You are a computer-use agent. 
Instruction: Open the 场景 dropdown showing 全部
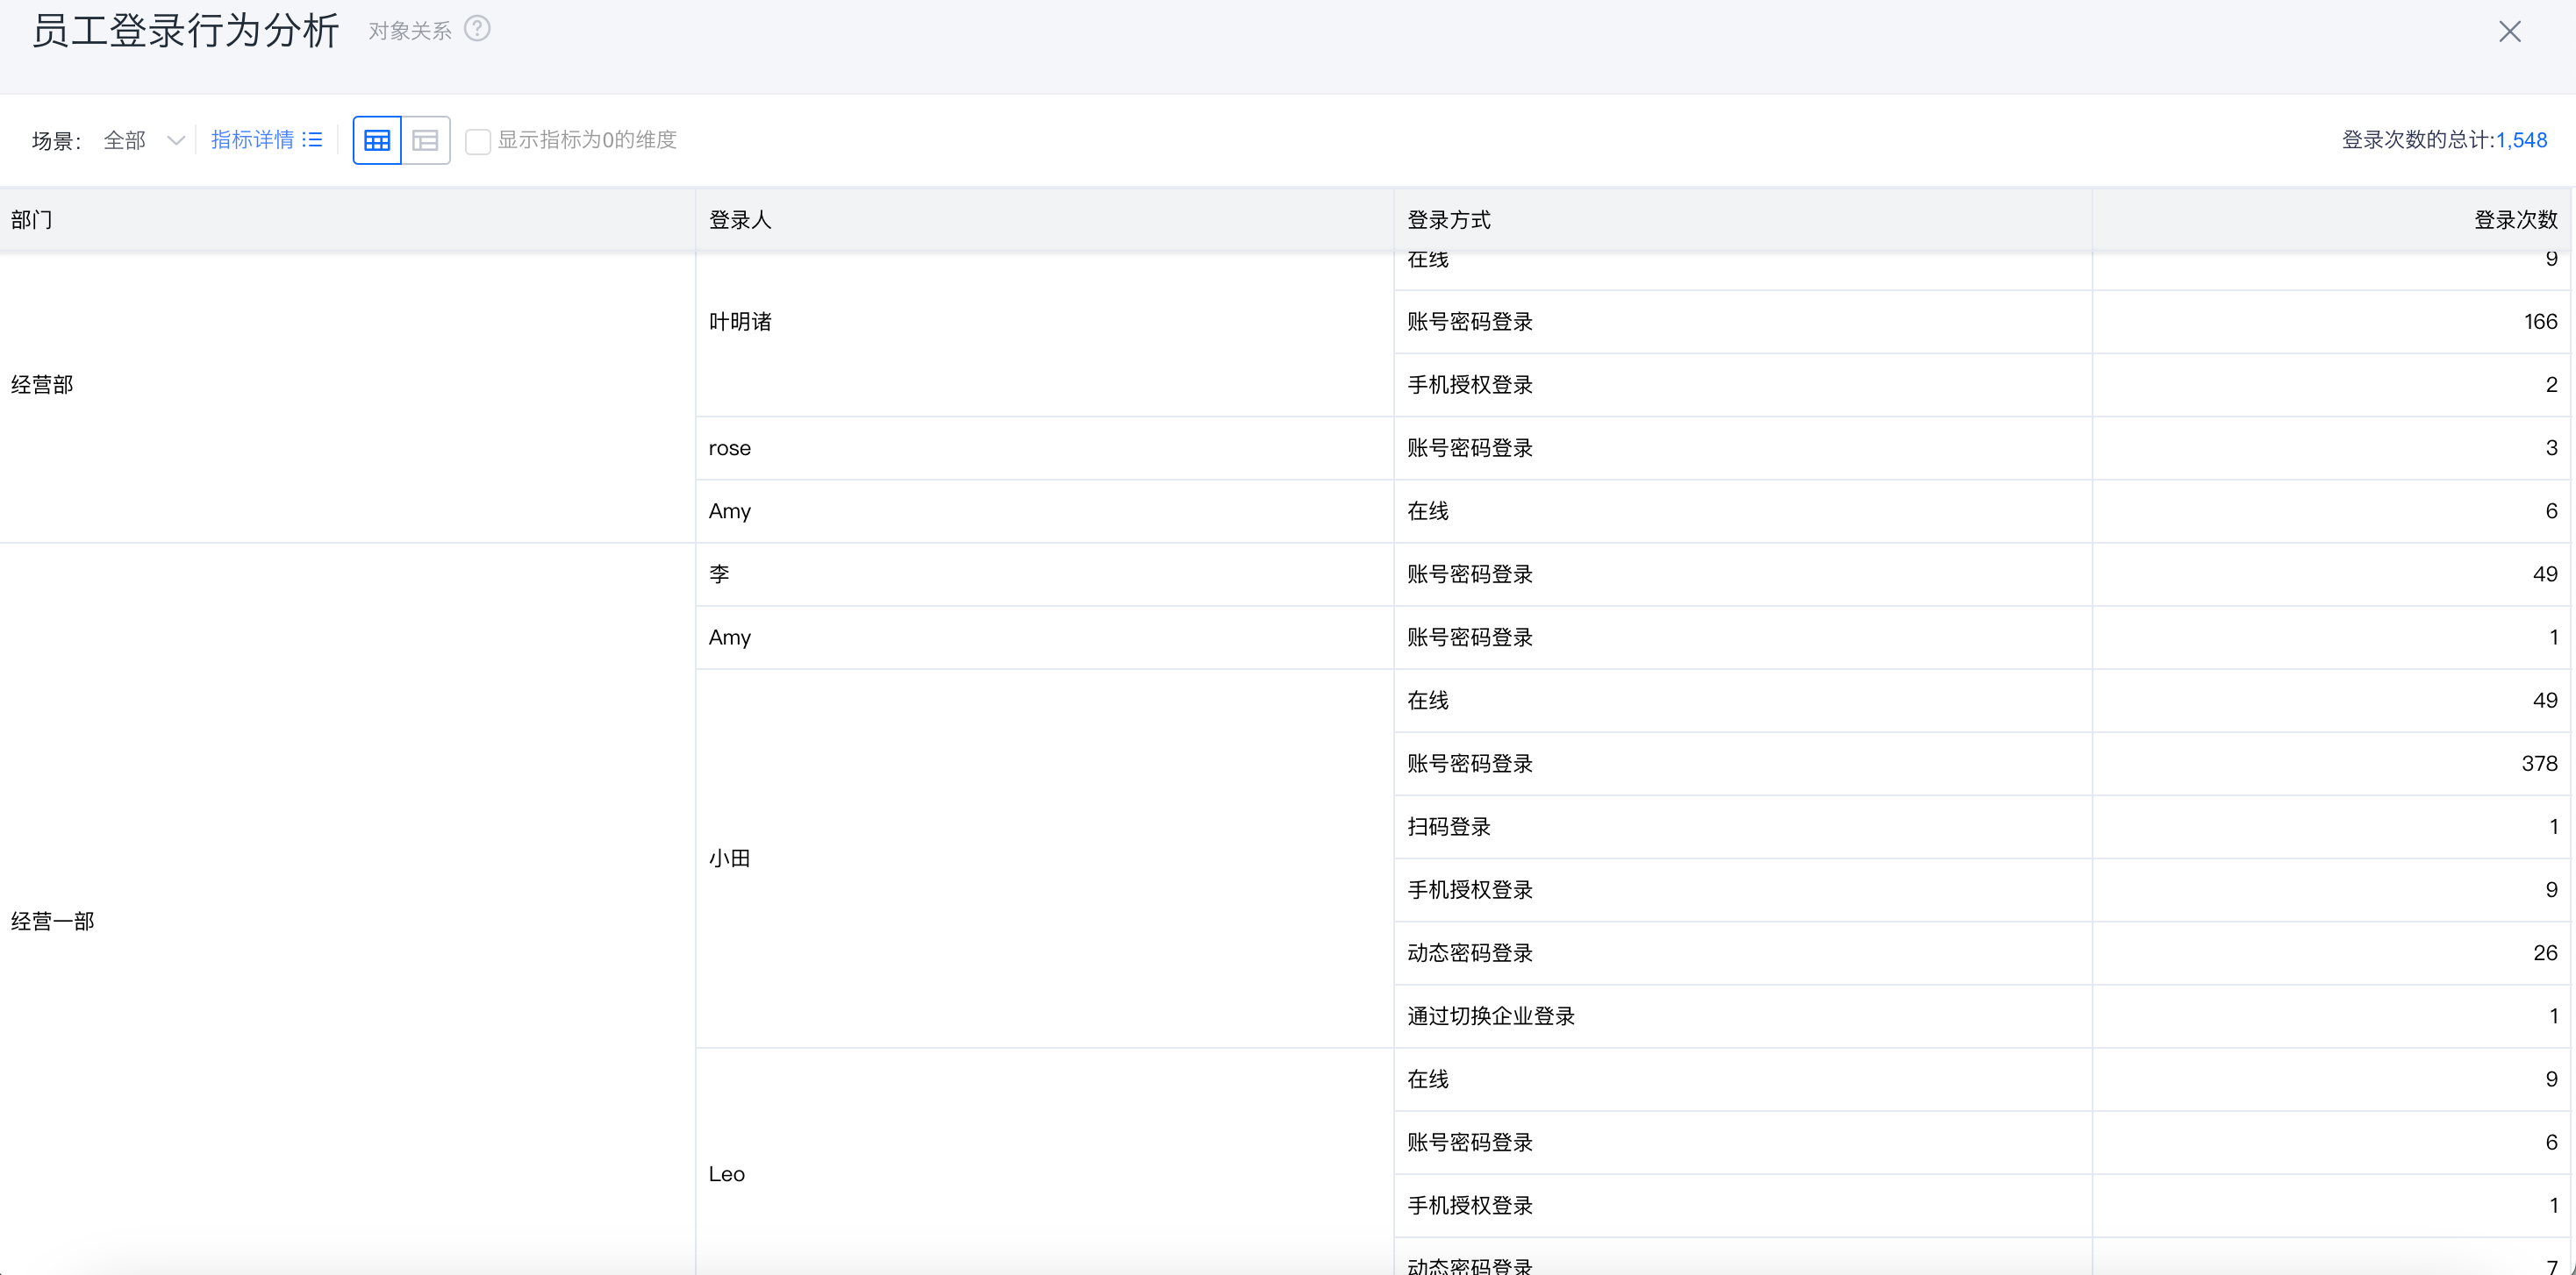click(143, 140)
